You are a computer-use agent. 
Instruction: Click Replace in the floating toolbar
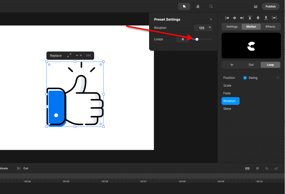click(x=56, y=56)
